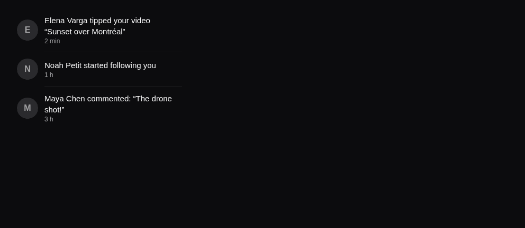The width and height of the screenshot is (525, 228).
Task: Click the divider above Maya Chen's notification
Action: tap(113, 87)
